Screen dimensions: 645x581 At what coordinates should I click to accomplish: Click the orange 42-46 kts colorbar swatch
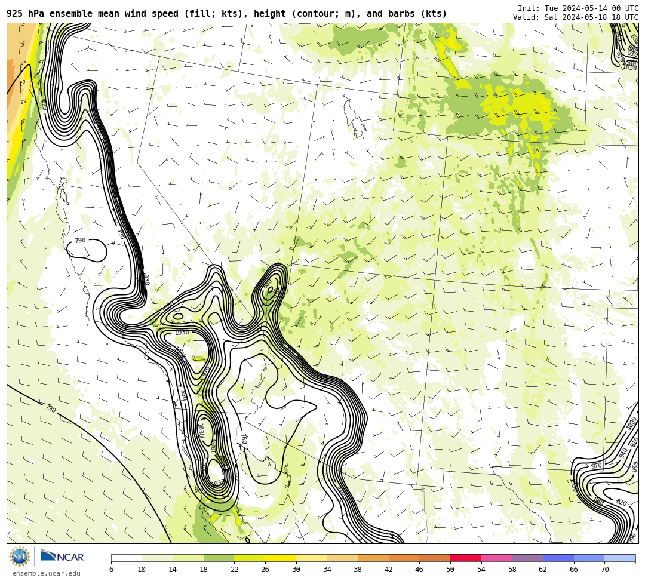click(x=404, y=558)
